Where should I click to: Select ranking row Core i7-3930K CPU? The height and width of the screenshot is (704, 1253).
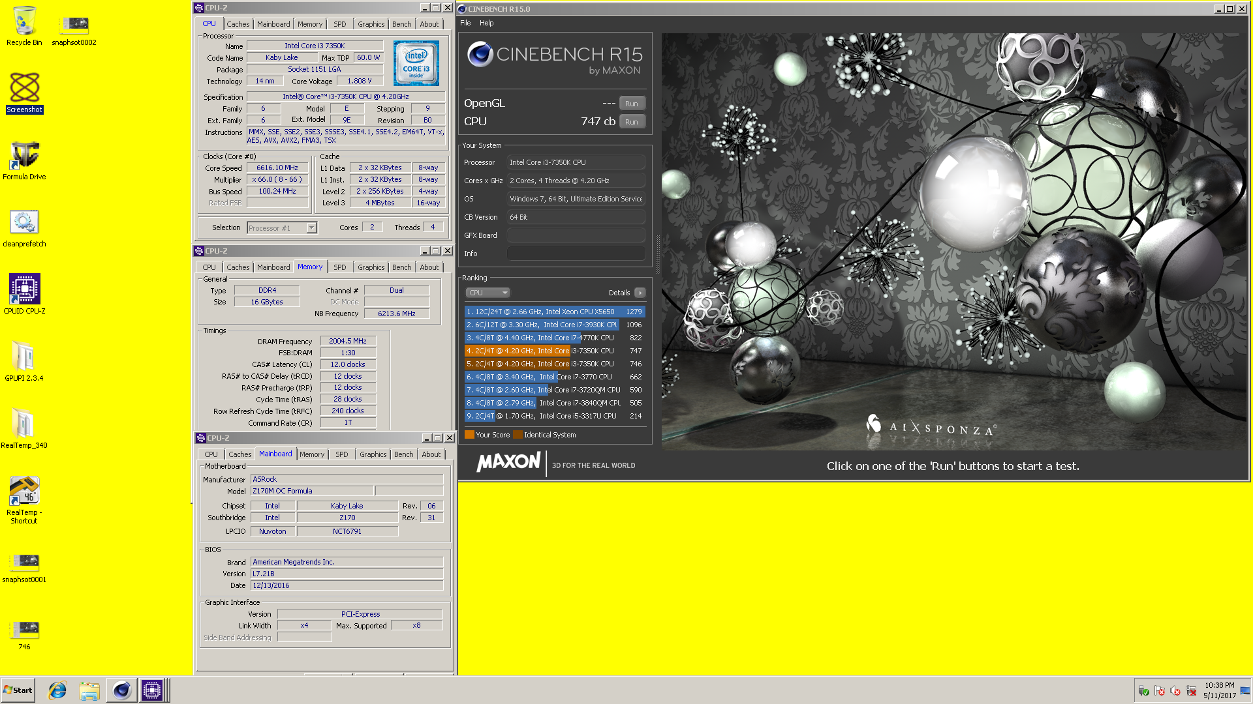click(555, 325)
